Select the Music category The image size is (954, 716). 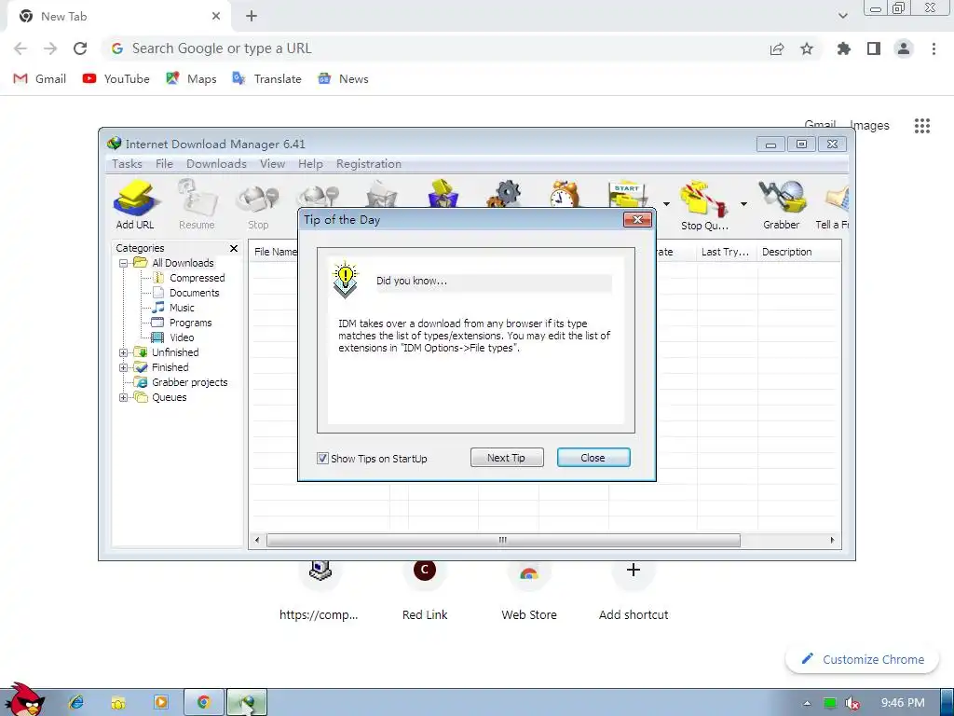coord(182,308)
